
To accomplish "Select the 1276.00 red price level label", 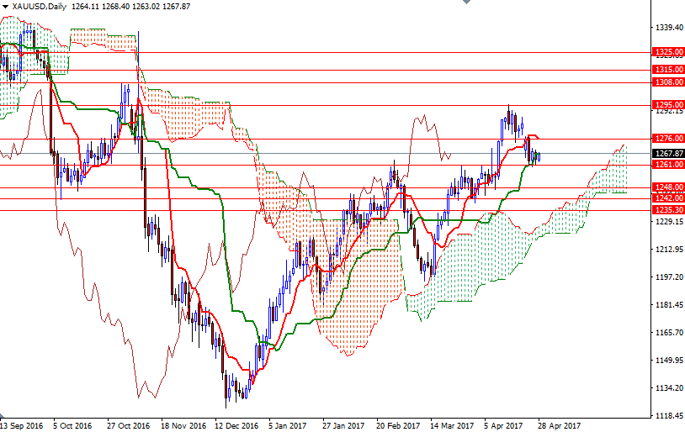I will point(668,139).
